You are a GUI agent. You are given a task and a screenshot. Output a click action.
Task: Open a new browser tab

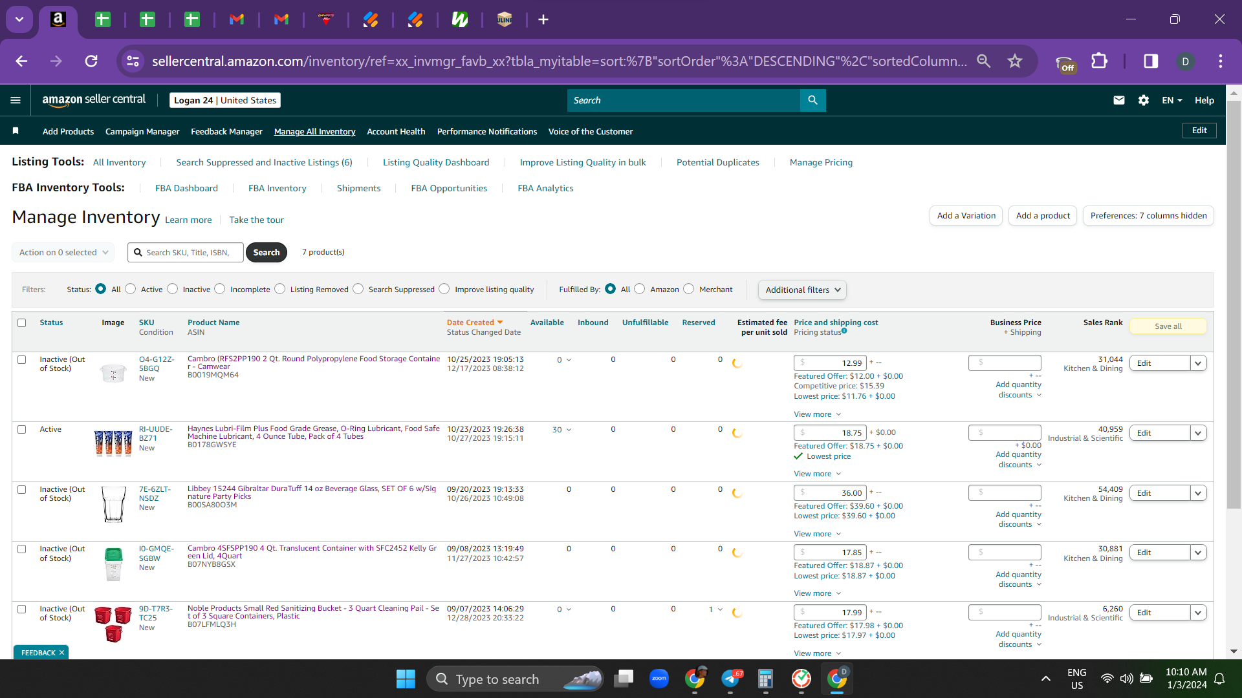pos(543,19)
